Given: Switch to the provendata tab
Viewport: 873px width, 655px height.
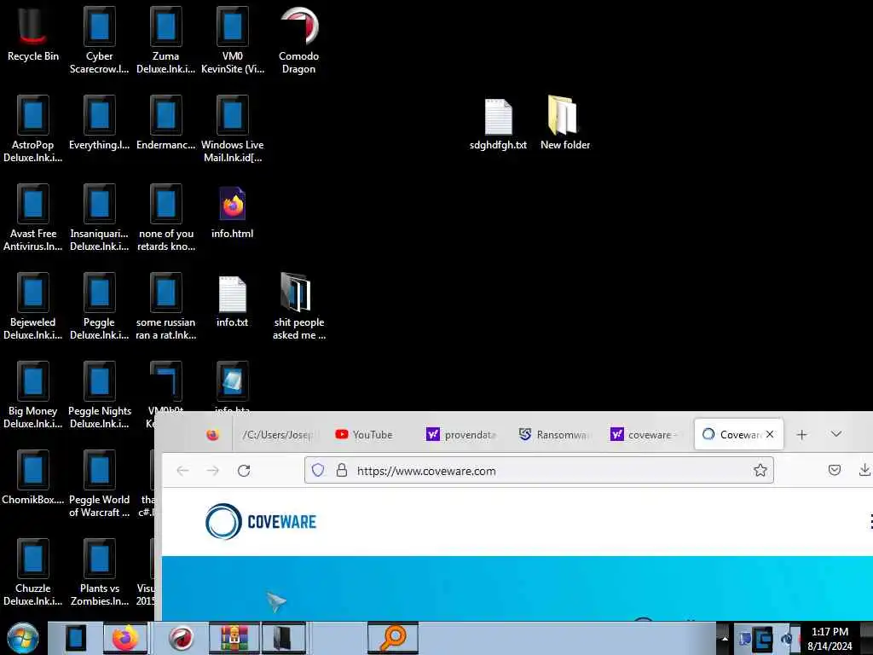Looking at the screenshot, I should [462, 434].
